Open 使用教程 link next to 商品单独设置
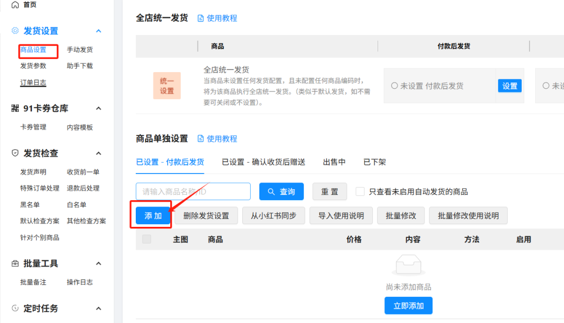The image size is (564, 323). click(x=222, y=139)
